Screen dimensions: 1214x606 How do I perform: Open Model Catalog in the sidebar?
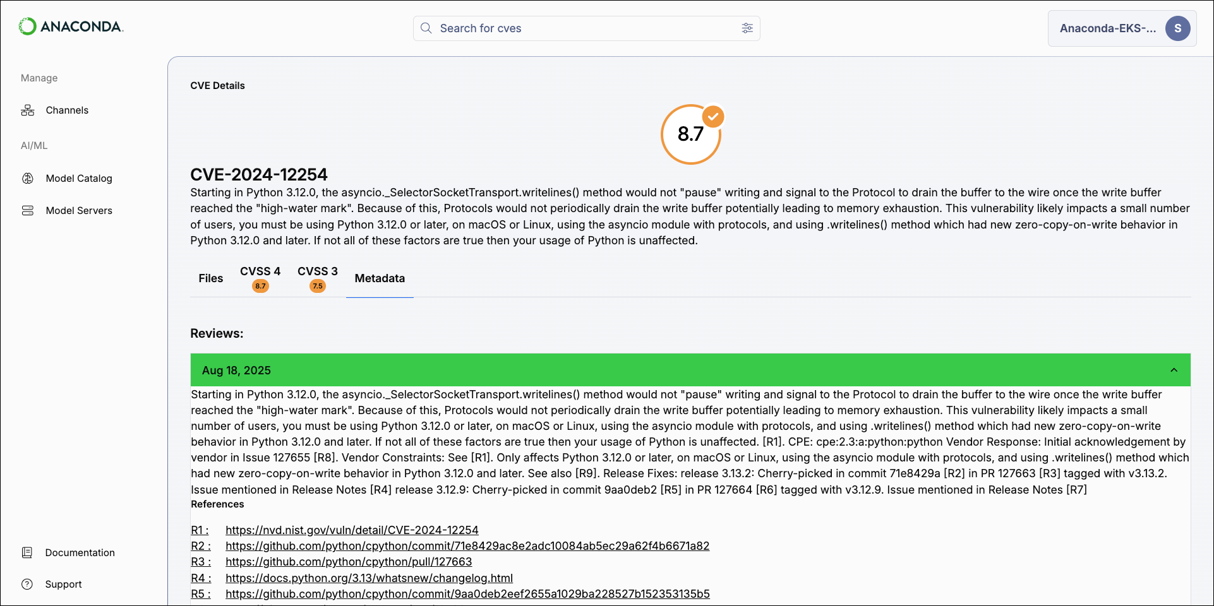pyautogui.click(x=79, y=179)
